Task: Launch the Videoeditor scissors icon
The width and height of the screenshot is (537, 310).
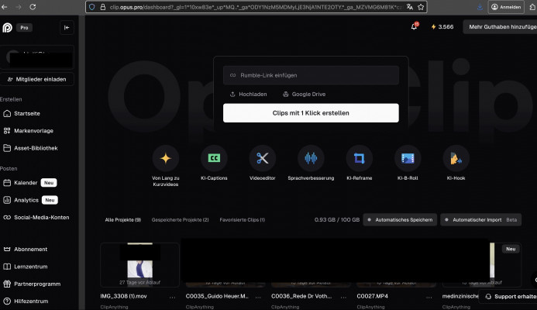Action: point(262,158)
